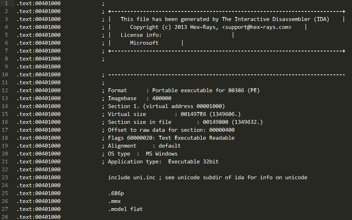The height and width of the screenshot is (220, 352).
Task: Click 'Offset to raw data for section' line
Action: pos(171,130)
